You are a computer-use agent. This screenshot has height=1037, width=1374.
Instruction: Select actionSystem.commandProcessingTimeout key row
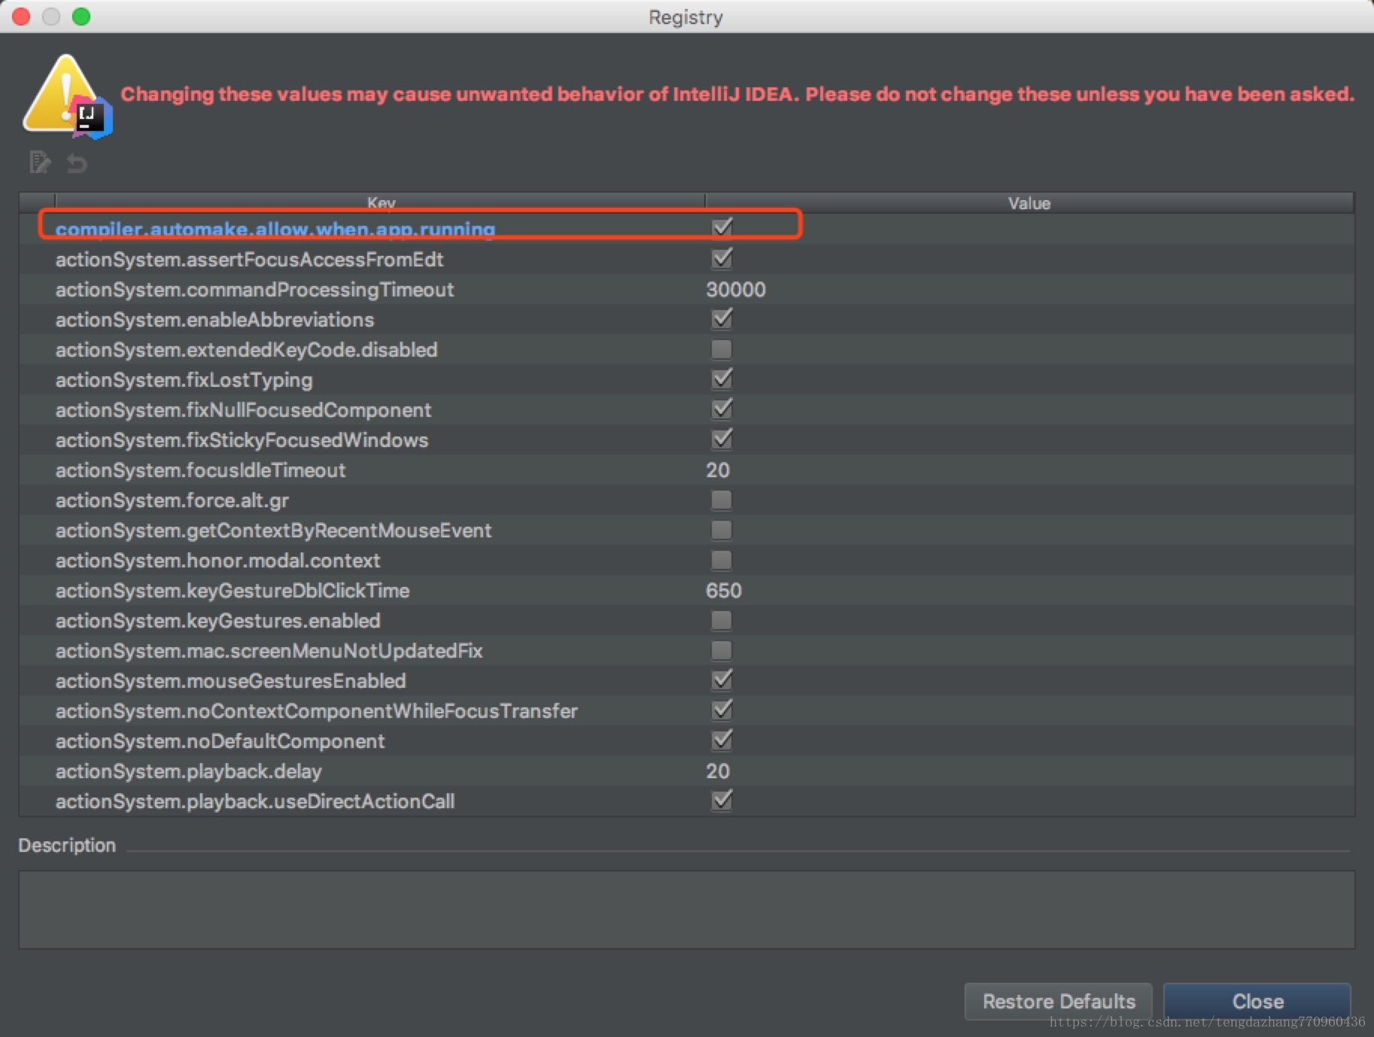click(x=686, y=289)
